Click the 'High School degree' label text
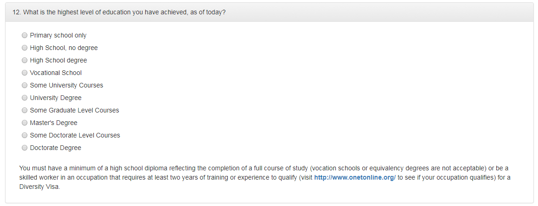The width and height of the screenshot is (538, 206). pyautogui.click(x=58, y=60)
